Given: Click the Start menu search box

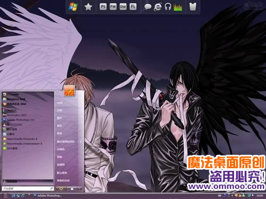Looking at the screenshot, I should (x=28, y=188).
